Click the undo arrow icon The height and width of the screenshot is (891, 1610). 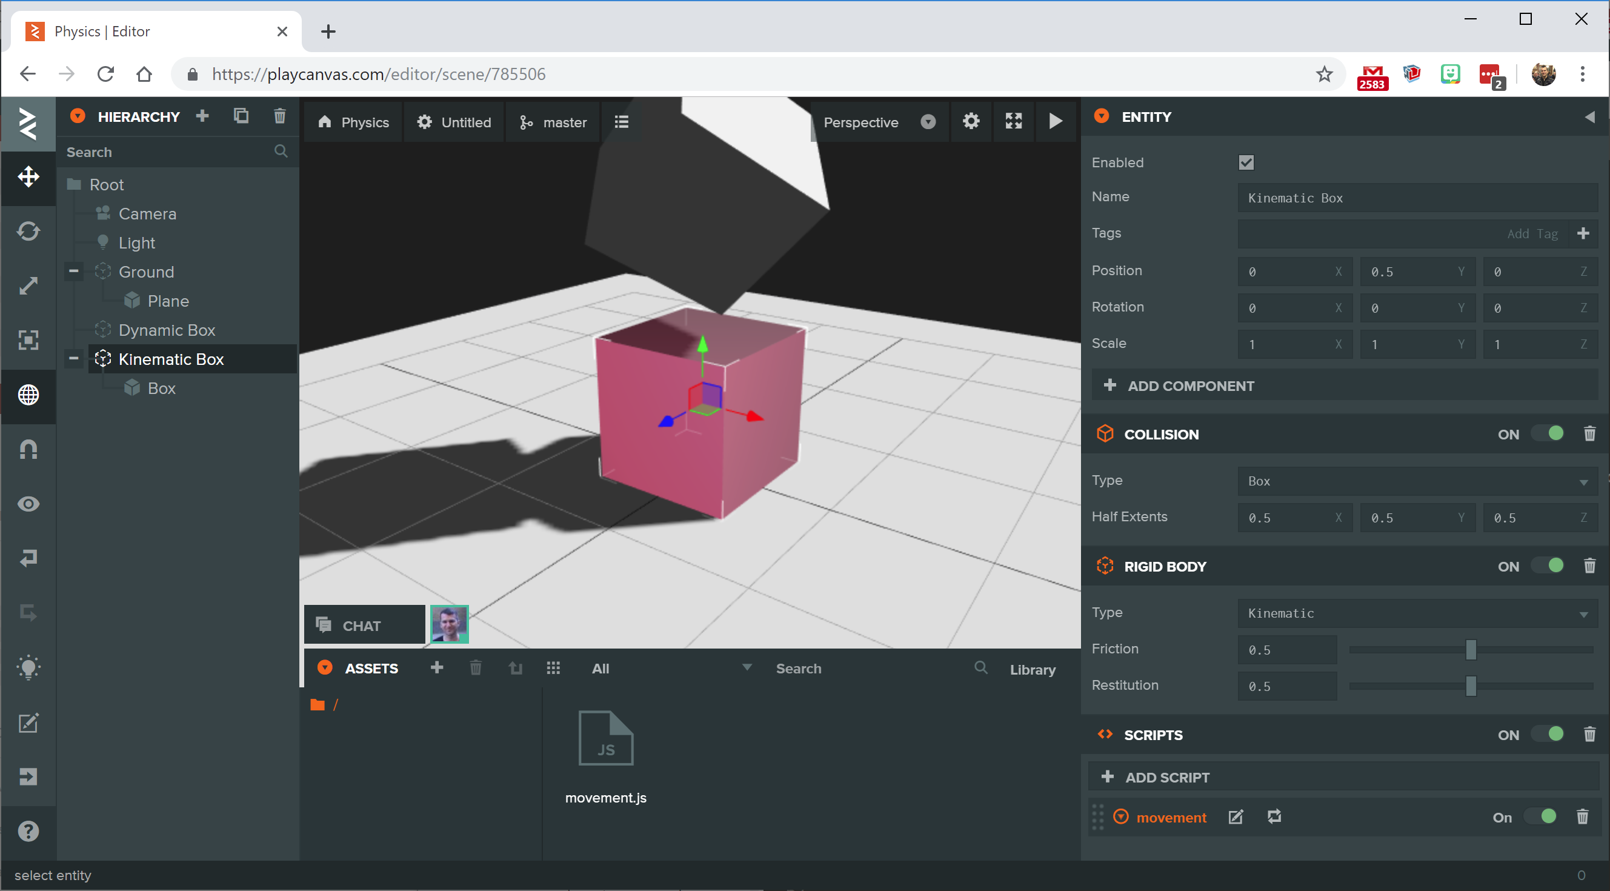click(28, 558)
